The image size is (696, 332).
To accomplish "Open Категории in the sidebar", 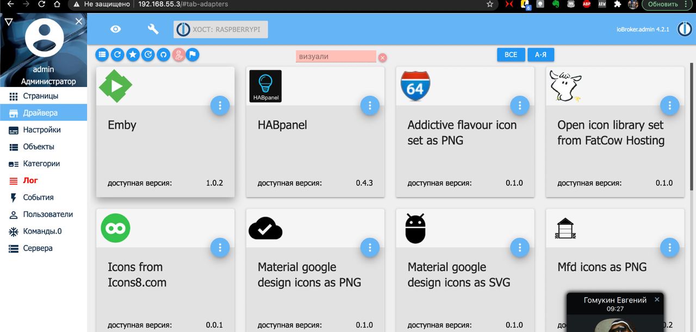I will (43, 164).
